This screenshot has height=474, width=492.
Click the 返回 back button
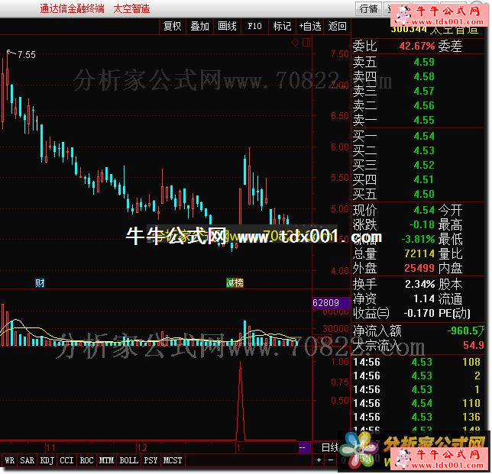337,26
